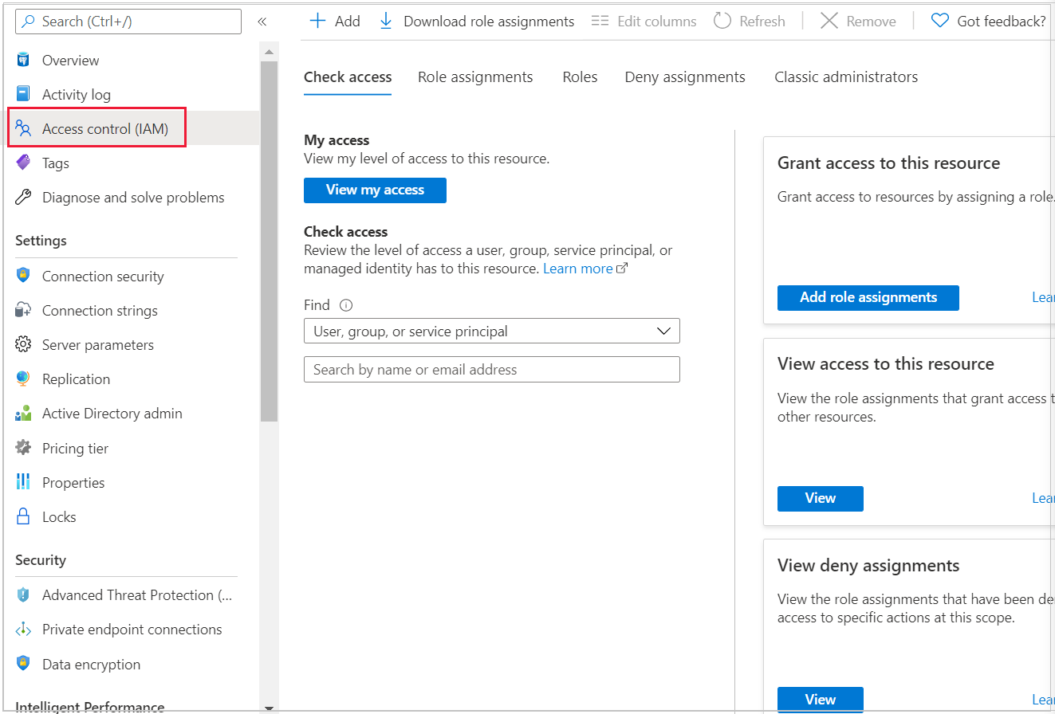
Task: Click the View my access button
Action: coord(375,190)
